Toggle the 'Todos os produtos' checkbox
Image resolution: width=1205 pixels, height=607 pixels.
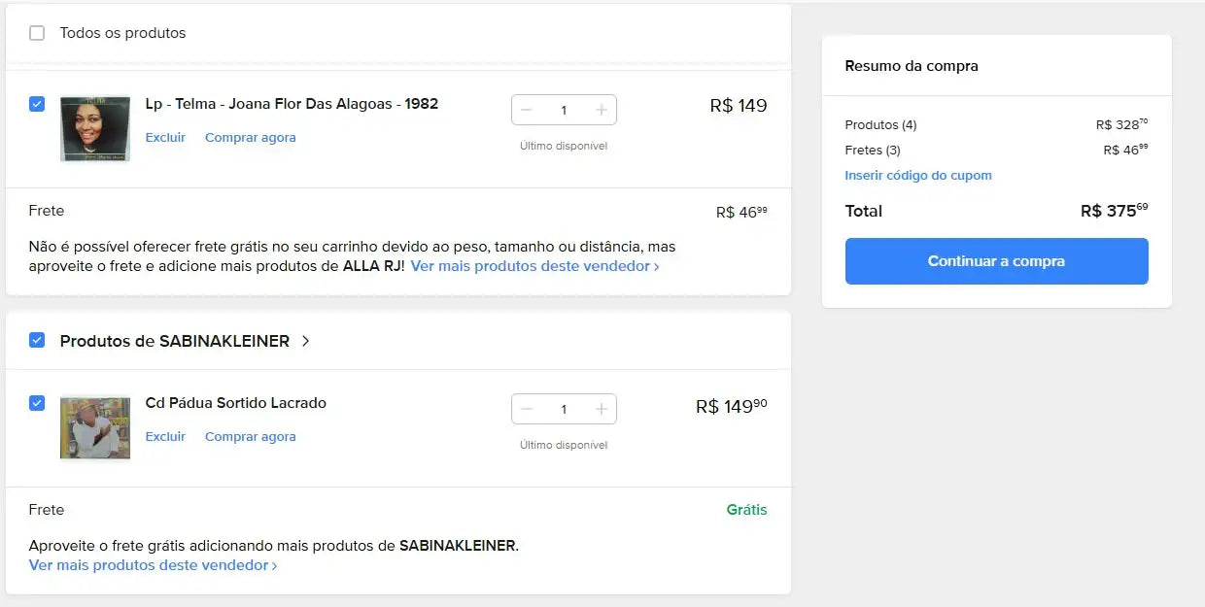37,33
